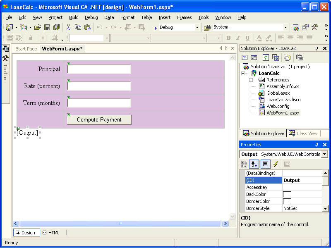Click the Compute Payment button
The height and width of the screenshot is (248, 331).
pos(99,120)
